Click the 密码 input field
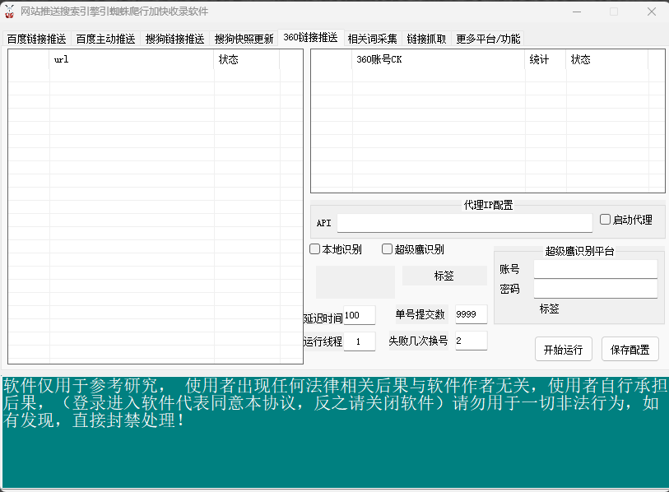The width and height of the screenshot is (669, 492). pos(595,289)
